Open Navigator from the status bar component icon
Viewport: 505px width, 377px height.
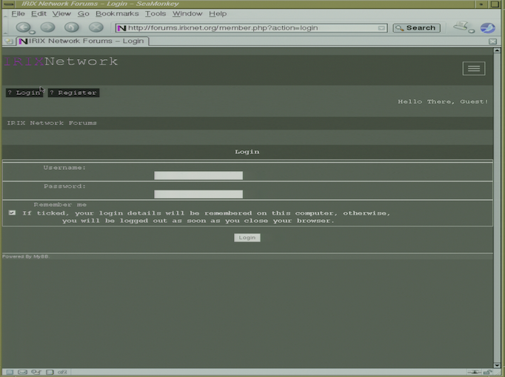point(10,372)
